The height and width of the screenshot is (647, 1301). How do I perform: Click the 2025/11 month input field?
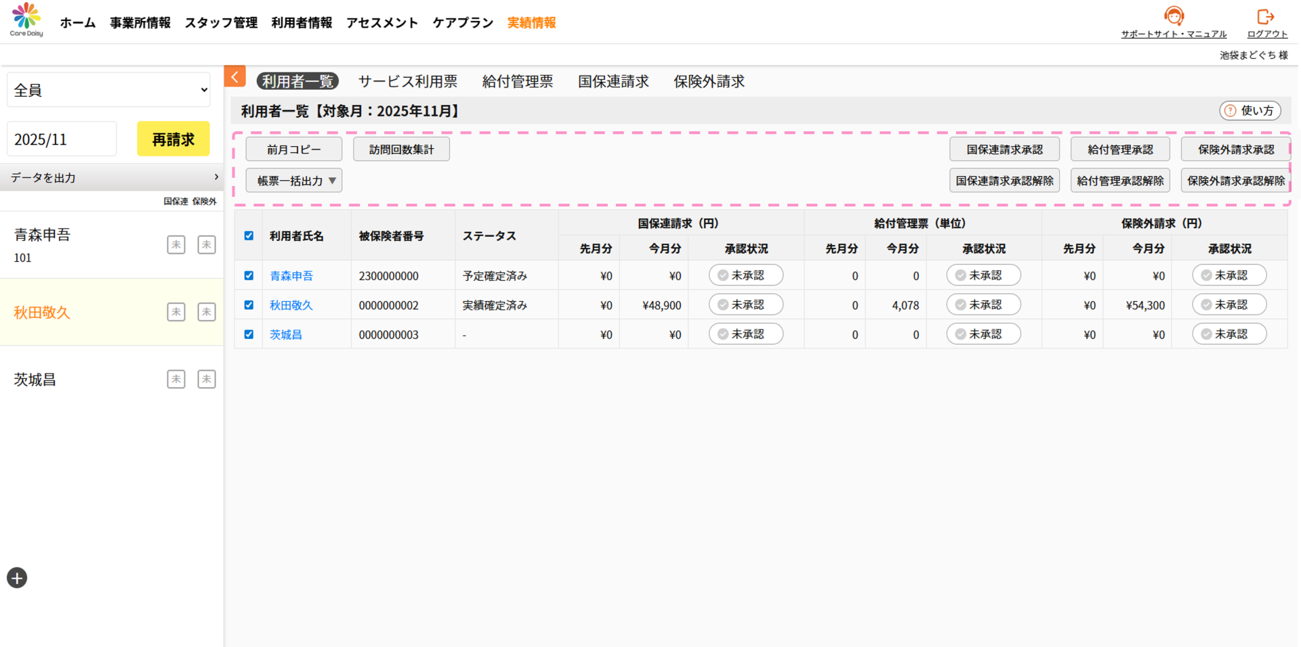[62, 139]
